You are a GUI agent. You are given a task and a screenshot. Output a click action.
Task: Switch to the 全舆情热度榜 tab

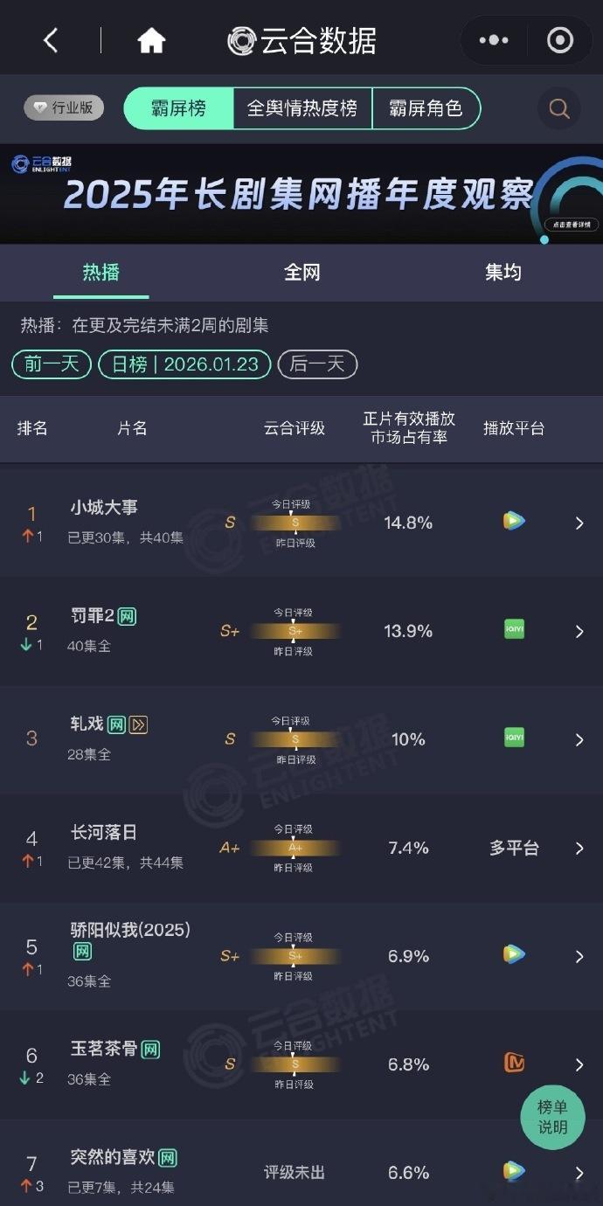point(301,108)
